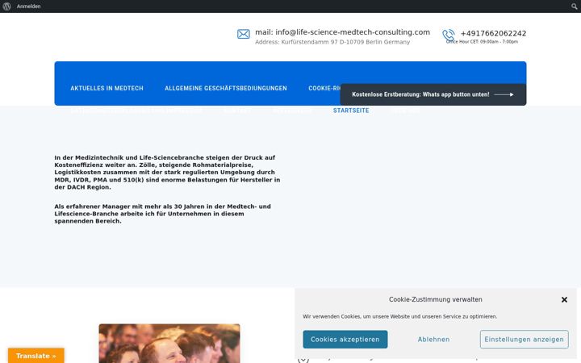The image size is (581, 363).
Task: Close the cookie consent dialog
Action: [564, 299]
